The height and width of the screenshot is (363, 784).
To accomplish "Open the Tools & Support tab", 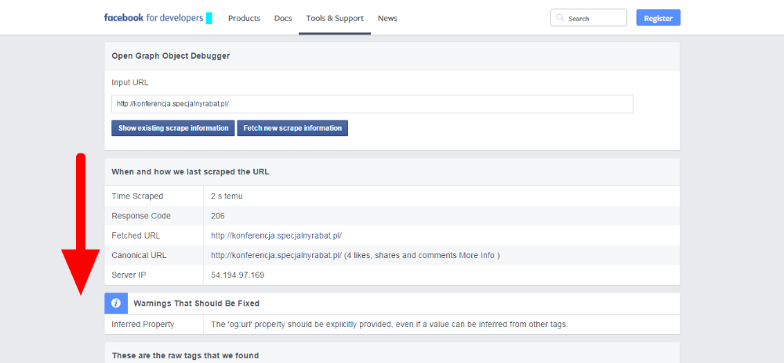I will tap(335, 18).
